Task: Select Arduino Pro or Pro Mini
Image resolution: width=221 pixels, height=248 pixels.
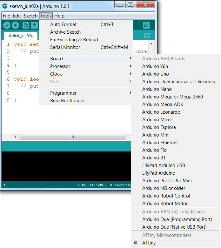Action: pos(176,180)
